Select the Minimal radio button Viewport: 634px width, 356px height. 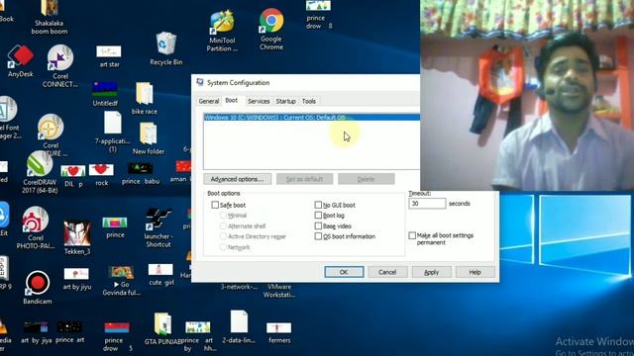coord(223,216)
